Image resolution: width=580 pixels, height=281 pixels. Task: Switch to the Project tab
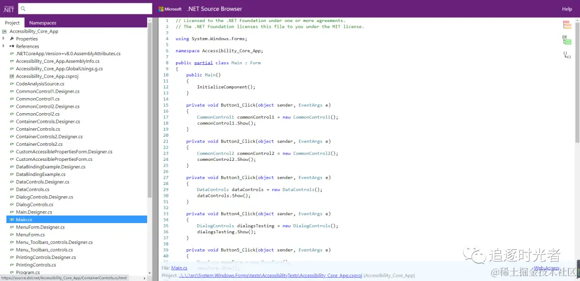click(x=12, y=23)
